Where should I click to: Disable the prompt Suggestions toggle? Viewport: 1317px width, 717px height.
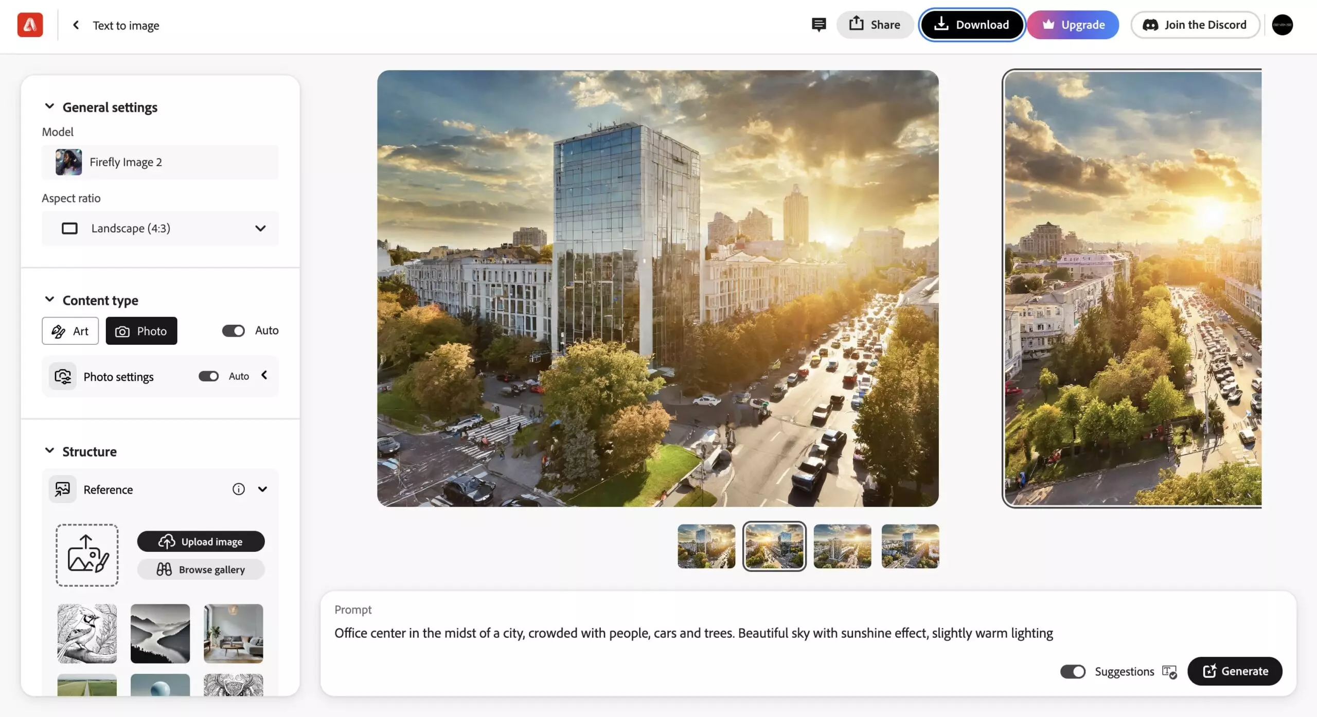(1073, 672)
